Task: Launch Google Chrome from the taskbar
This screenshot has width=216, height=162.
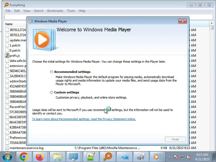Action: pyautogui.click(x=24, y=157)
